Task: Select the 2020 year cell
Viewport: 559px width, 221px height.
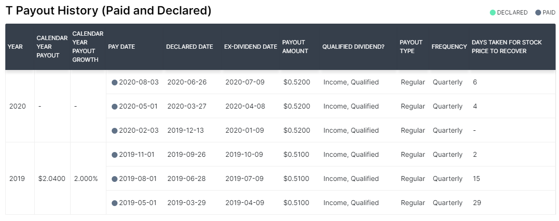Action: (x=17, y=107)
